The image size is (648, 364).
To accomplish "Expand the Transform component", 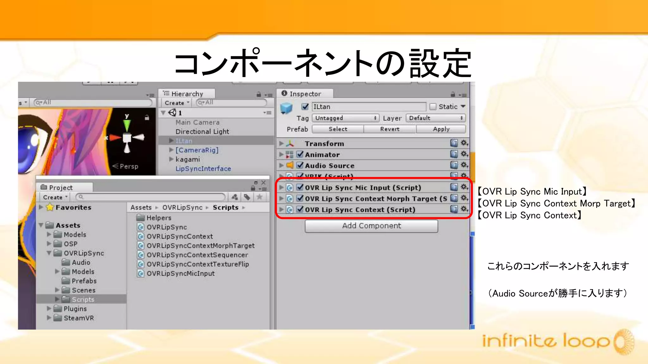I will [281, 143].
